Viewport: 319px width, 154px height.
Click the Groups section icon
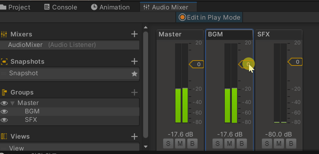(4, 92)
